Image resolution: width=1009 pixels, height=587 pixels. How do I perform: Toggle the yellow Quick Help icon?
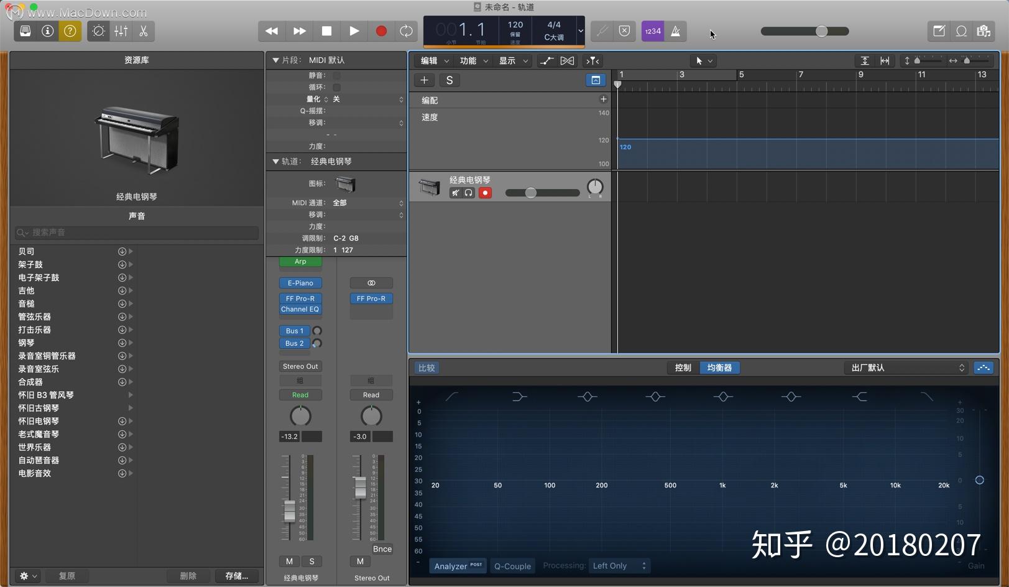pyautogui.click(x=70, y=31)
